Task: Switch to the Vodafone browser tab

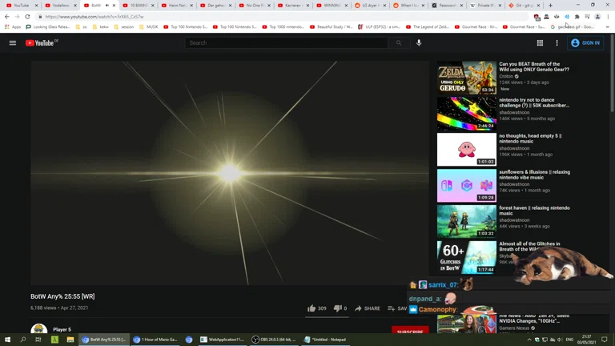Action: 61,6
